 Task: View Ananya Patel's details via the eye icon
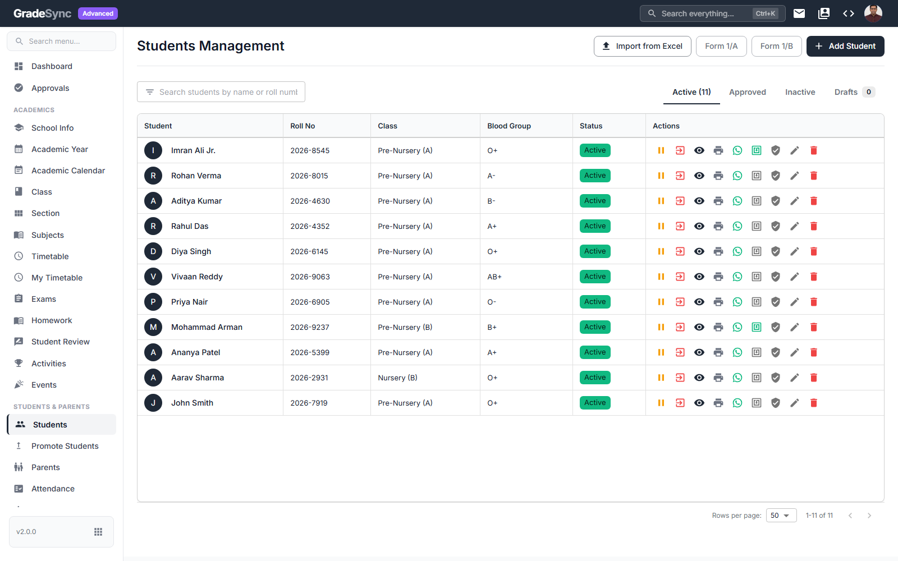point(699,352)
